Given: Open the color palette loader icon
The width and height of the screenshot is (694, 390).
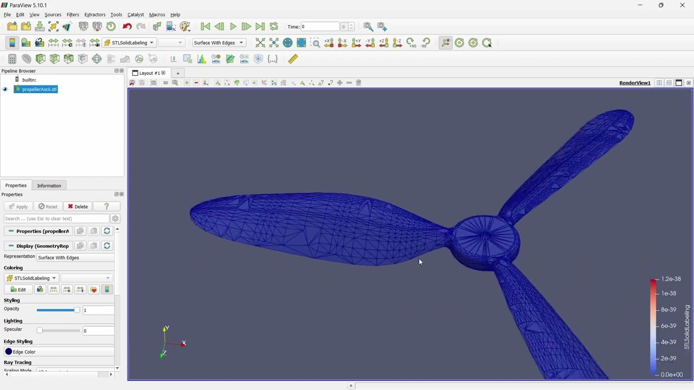Looking at the screenshot, I should click(x=185, y=27).
